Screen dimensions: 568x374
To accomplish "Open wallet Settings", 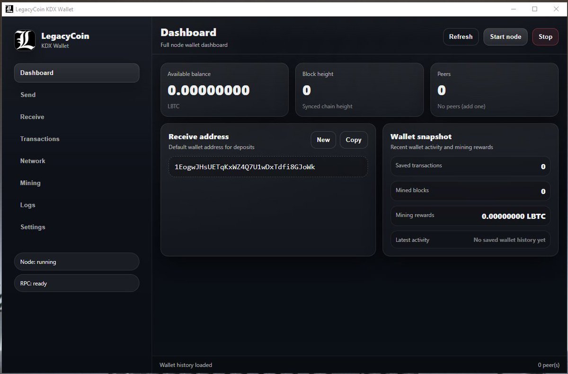I will click(x=77, y=227).
